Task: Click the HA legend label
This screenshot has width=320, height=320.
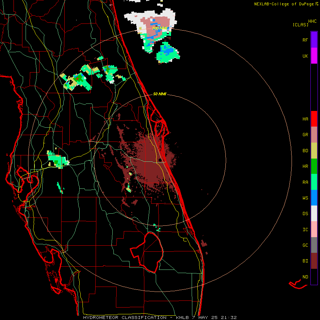Action: (305, 119)
